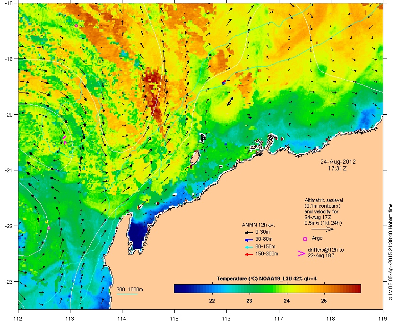The image size is (397, 321).
Task: Click the longitude axis label 116
Action: coord(226,318)
